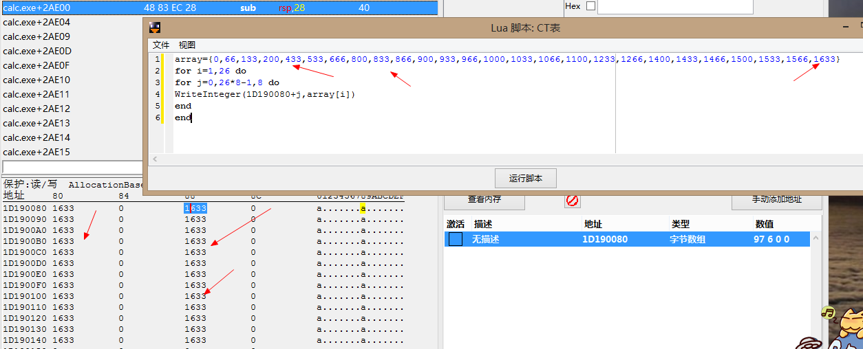Toggle the Hex checkbox
Screen dimensions: 863x349
click(x=590, y=6)
